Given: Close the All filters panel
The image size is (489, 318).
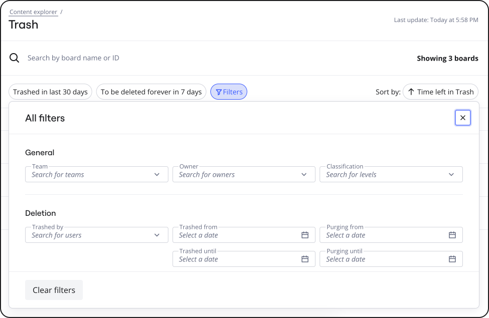Looking at the screenshot, I should point(462,118).
